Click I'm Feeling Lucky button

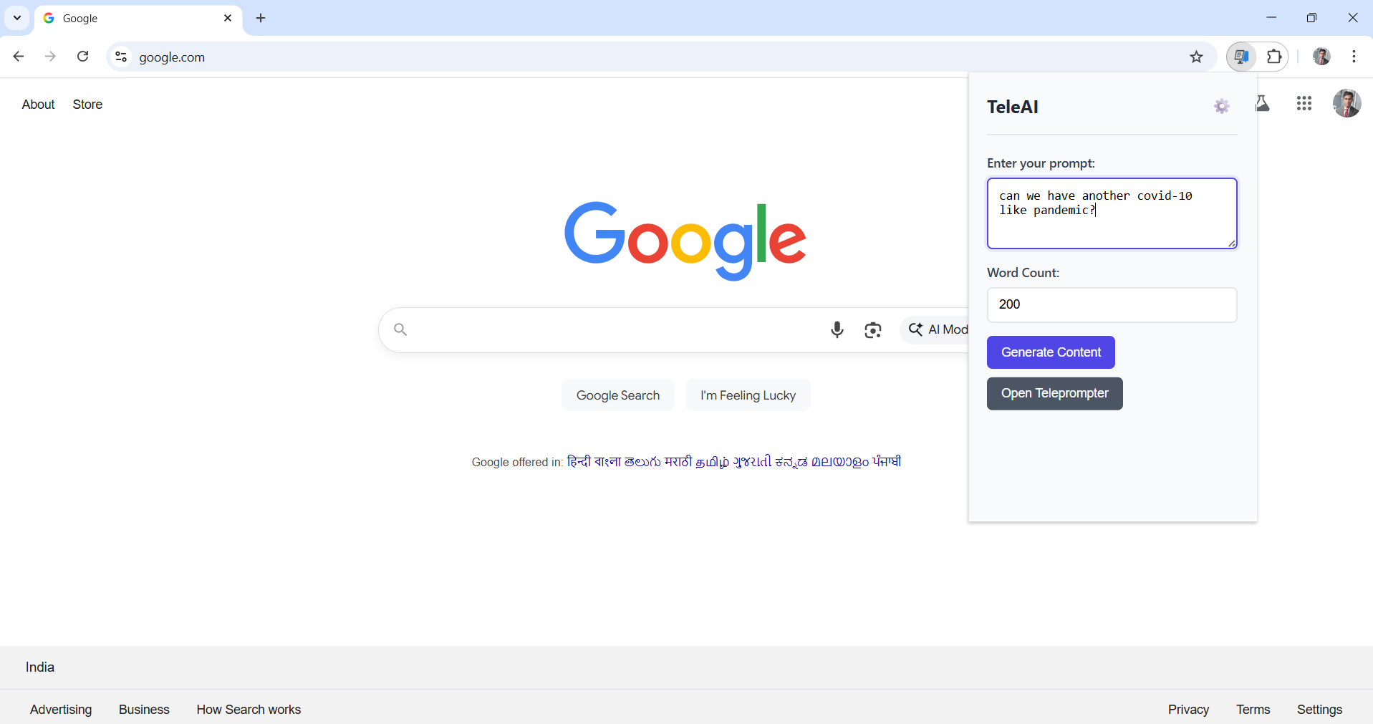748,395
